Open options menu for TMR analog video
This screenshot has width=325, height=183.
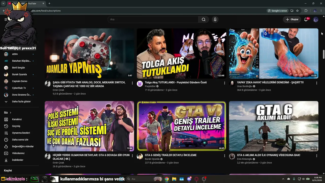tap(132, 83)
